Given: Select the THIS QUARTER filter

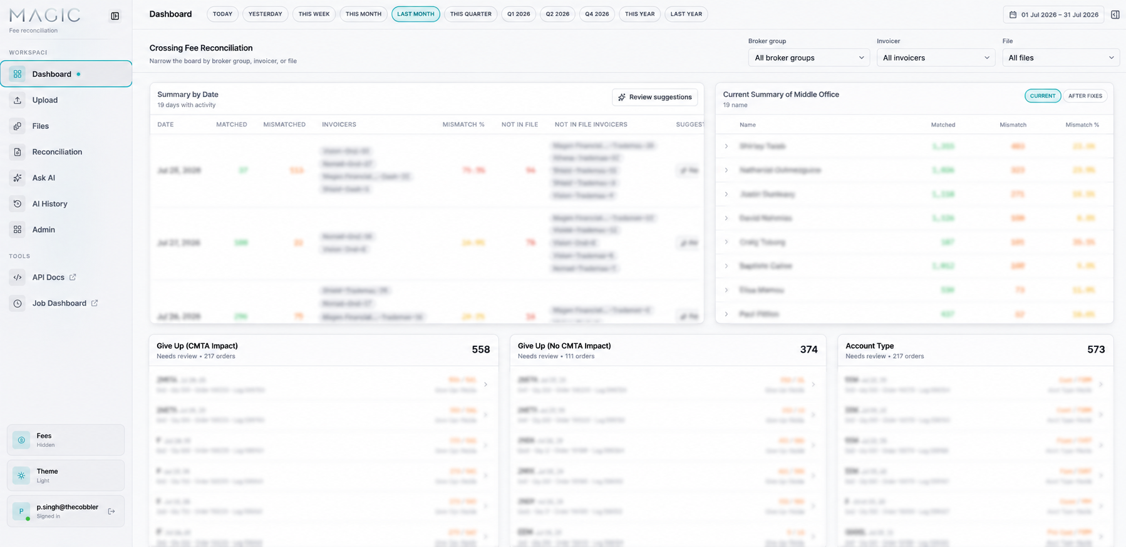Looking at the screenshot, I should 471,14.
